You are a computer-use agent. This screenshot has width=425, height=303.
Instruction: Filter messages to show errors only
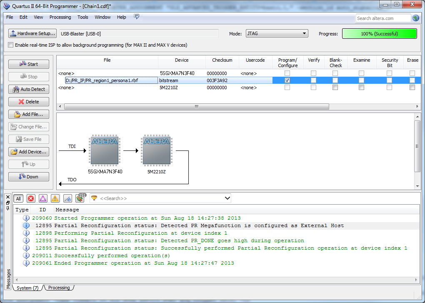(x=31, y=198)
